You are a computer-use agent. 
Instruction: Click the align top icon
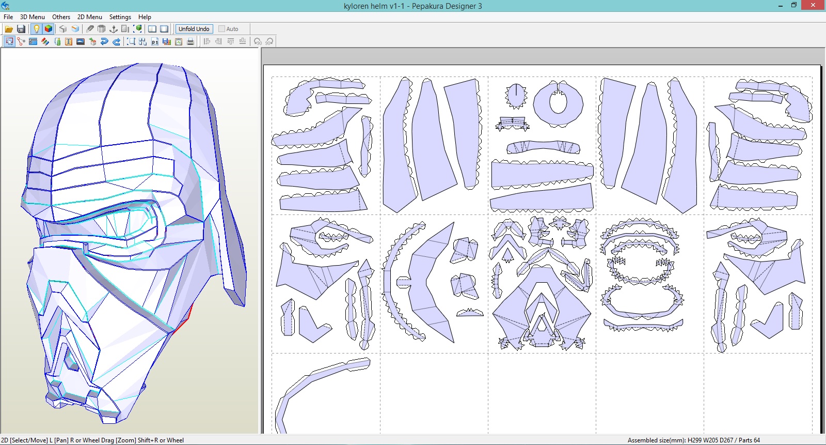tap(231, 41)
